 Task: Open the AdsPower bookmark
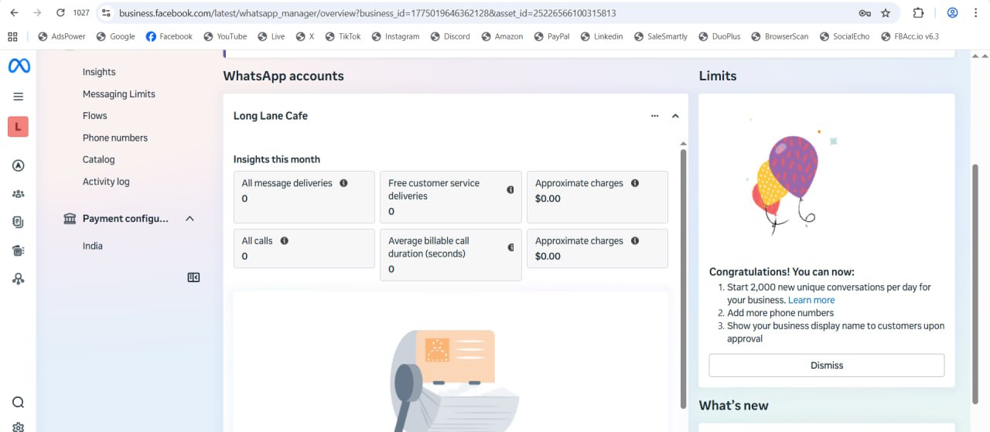click(x=61, y=36)
